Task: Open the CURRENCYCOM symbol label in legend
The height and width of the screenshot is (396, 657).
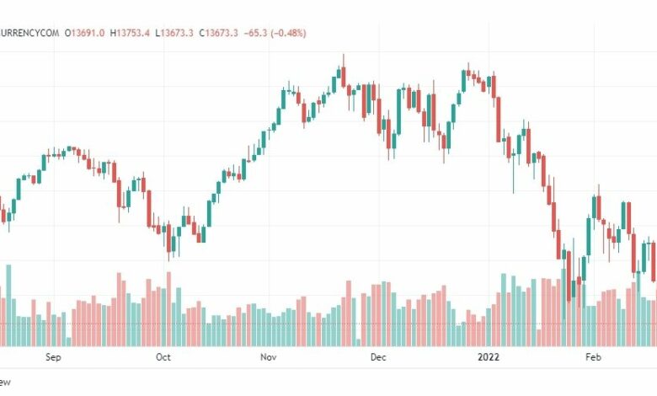Action: point(29,33)
